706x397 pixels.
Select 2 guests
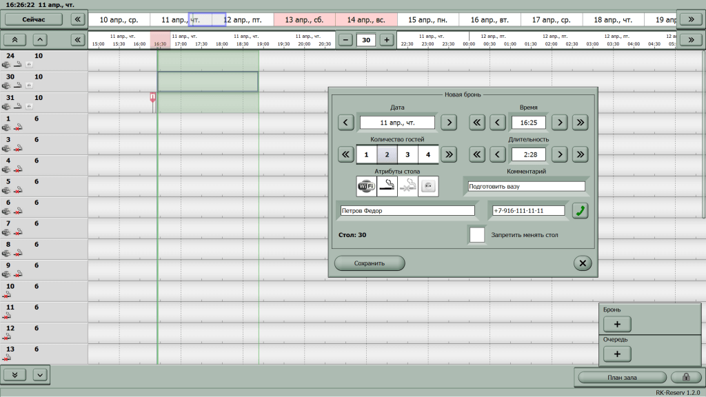click(387, 154)
